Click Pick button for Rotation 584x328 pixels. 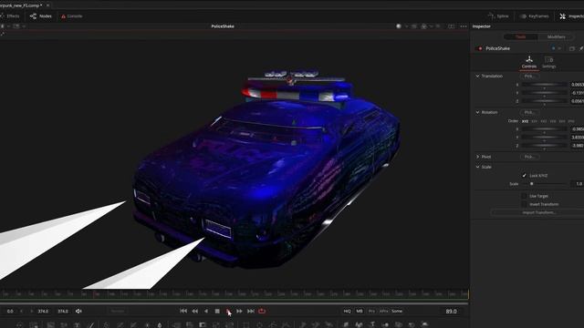pos(529,112)
